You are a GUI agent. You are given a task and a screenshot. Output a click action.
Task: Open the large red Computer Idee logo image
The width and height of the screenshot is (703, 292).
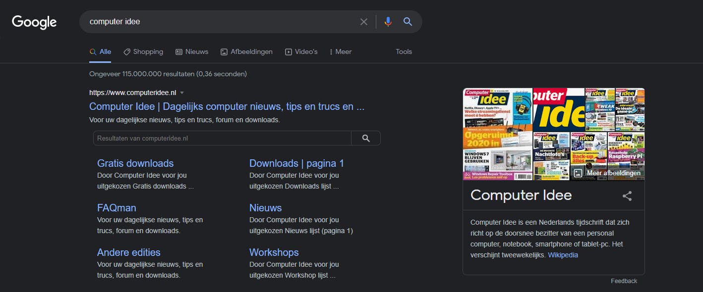pos(558,109)
